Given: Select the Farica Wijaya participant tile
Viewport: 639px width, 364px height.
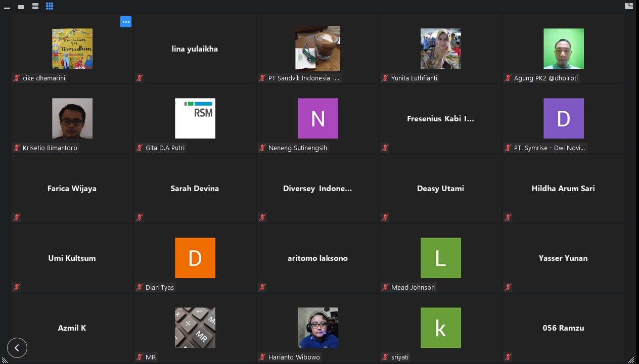Looking at the screenshot, I should (x=72, y=188).
